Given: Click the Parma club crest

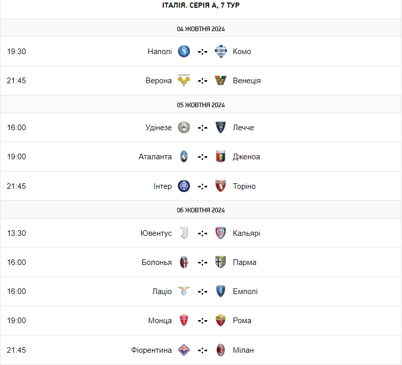Looking at the screenshot, I should coord(220,262).
